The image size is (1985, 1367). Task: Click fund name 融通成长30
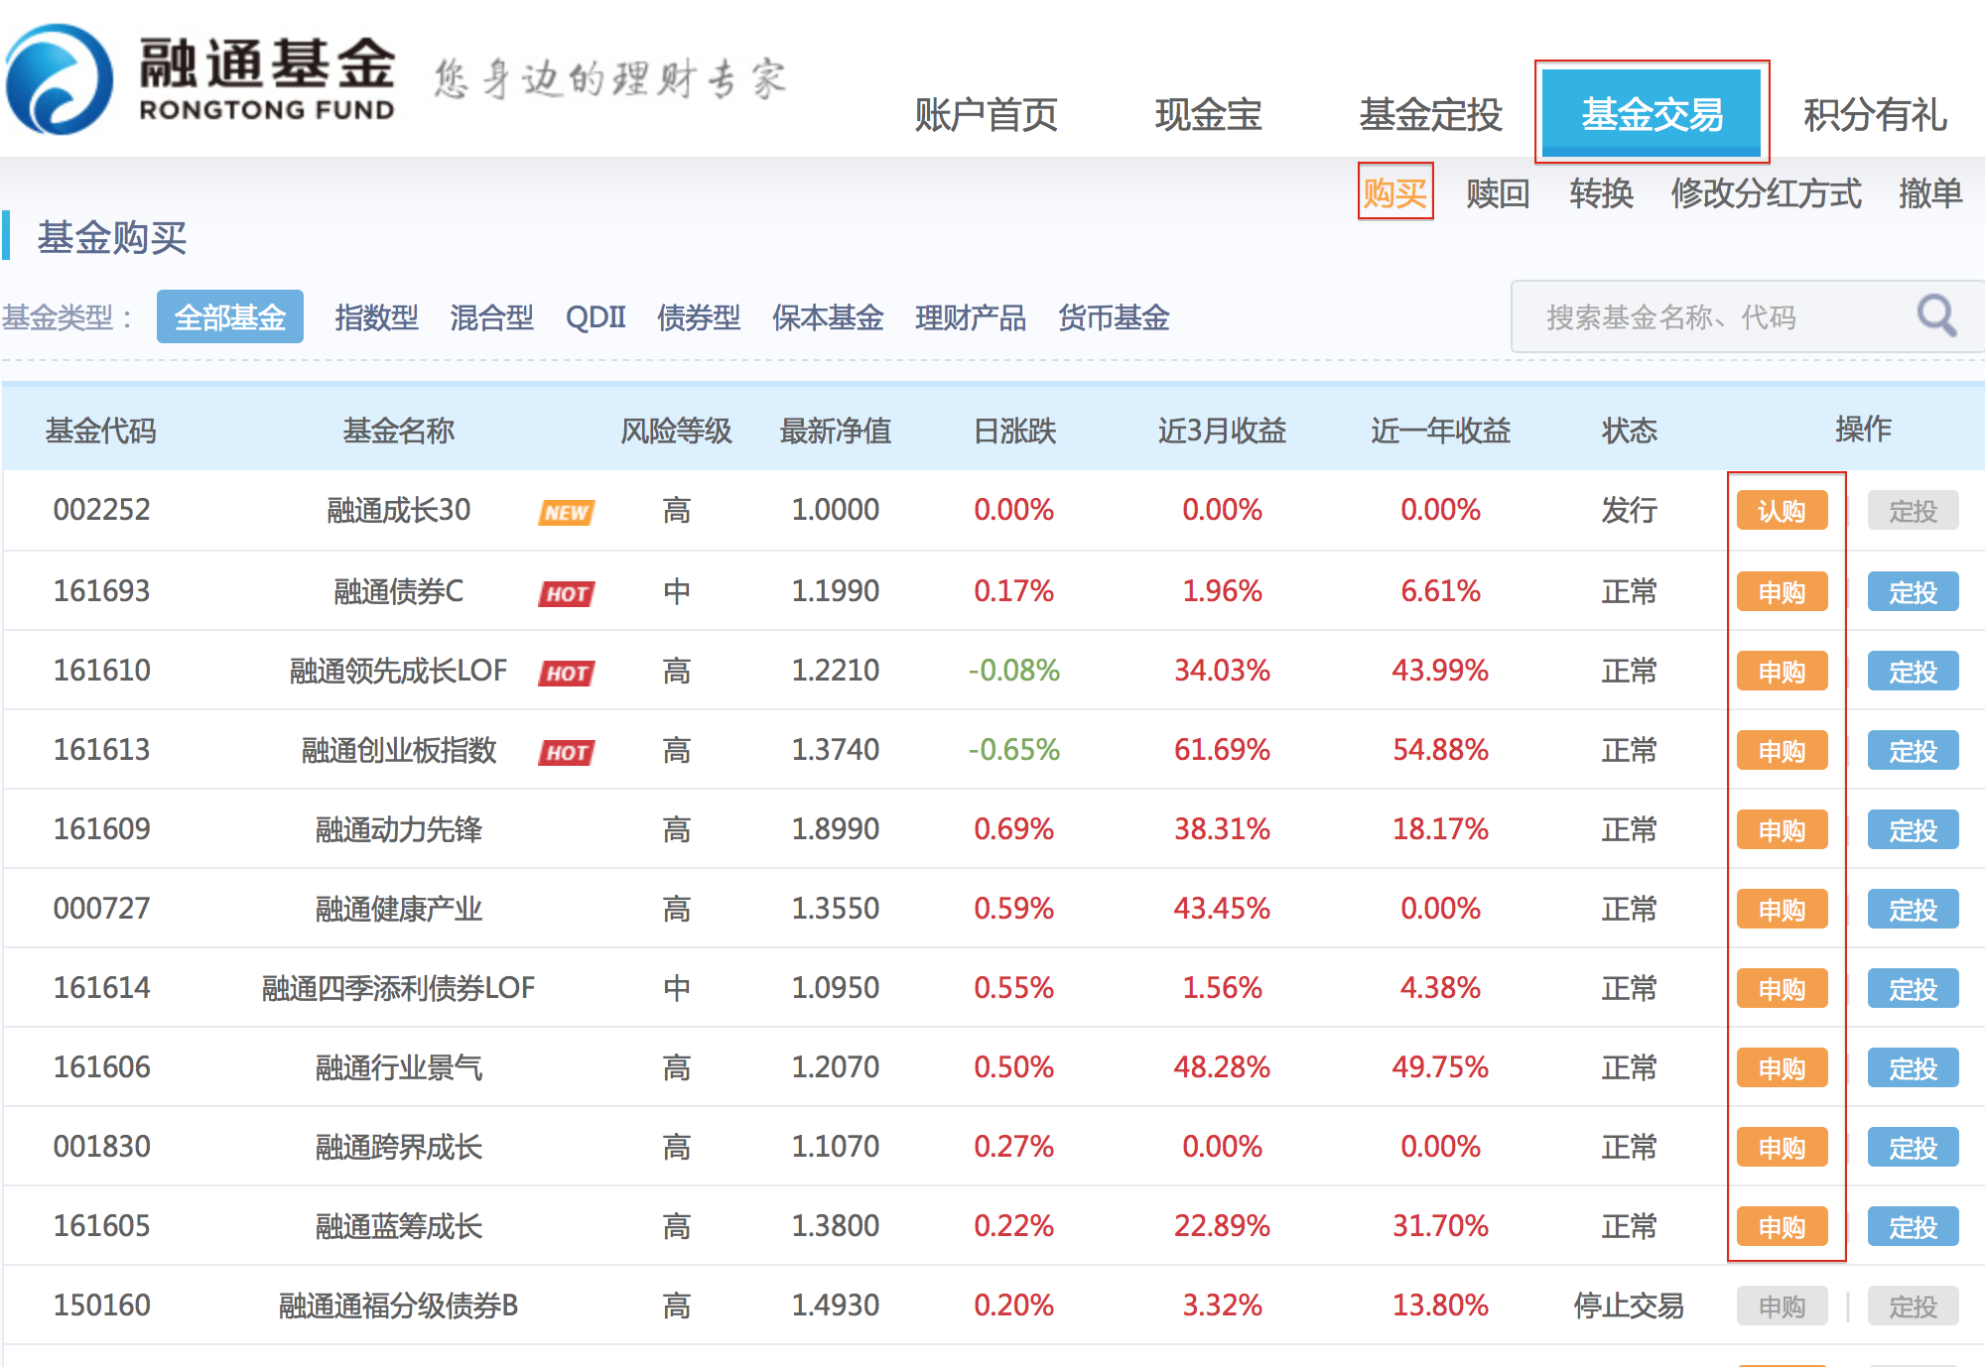coord(399,510)
